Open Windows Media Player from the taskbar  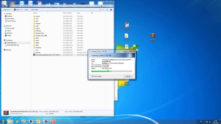(24, 122)
